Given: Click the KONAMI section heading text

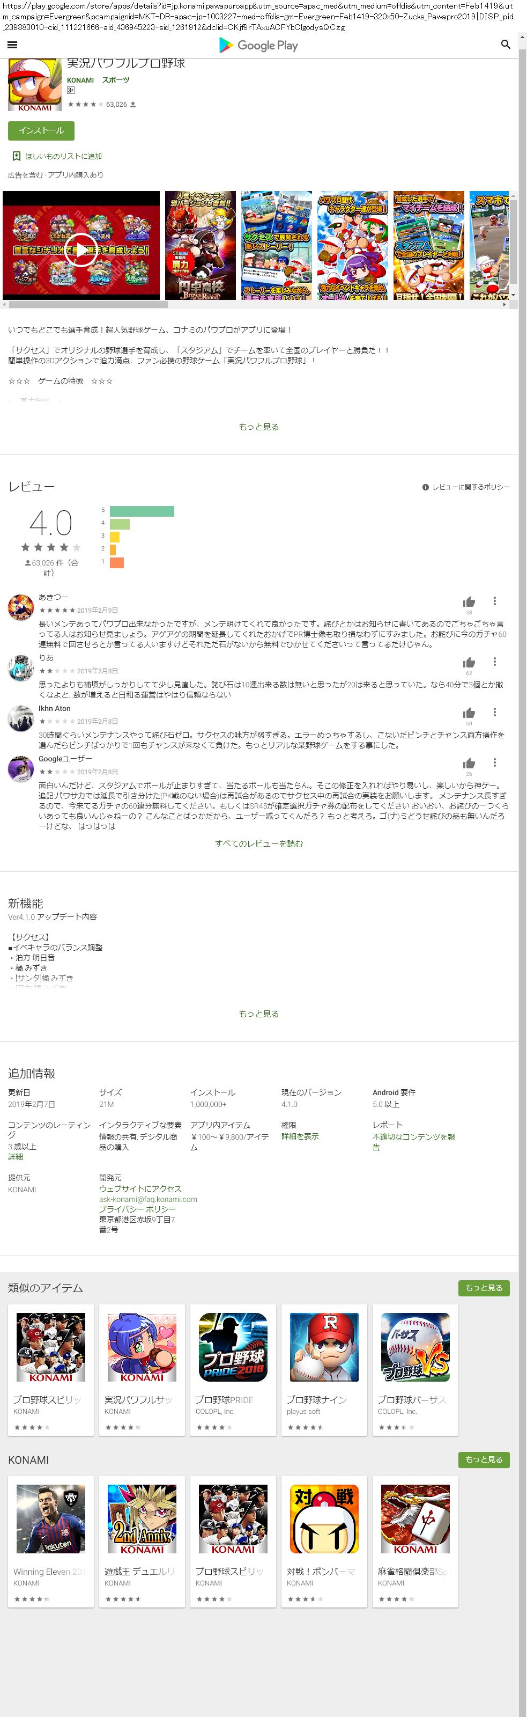Looking at the screenshot, I should (x=28, y=1461).
